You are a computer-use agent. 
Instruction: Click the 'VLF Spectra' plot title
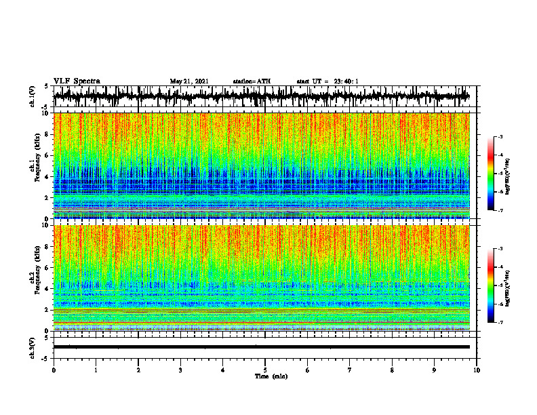click(x=77, y=81)
